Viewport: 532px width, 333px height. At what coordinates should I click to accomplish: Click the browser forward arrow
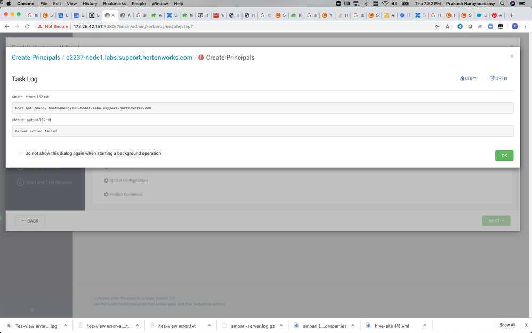tap(17, 26)
